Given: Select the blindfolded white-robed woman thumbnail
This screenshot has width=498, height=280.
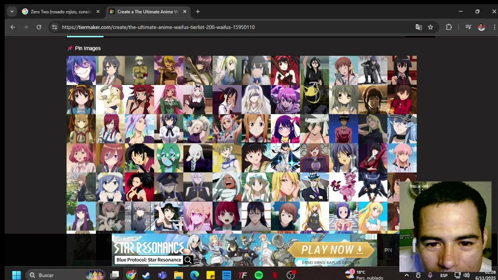Looking at the screenshot, I should tap(256, 100).
